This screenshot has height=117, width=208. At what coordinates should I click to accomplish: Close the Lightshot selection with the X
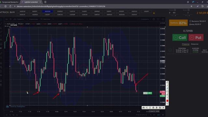[x=163, y=108]
